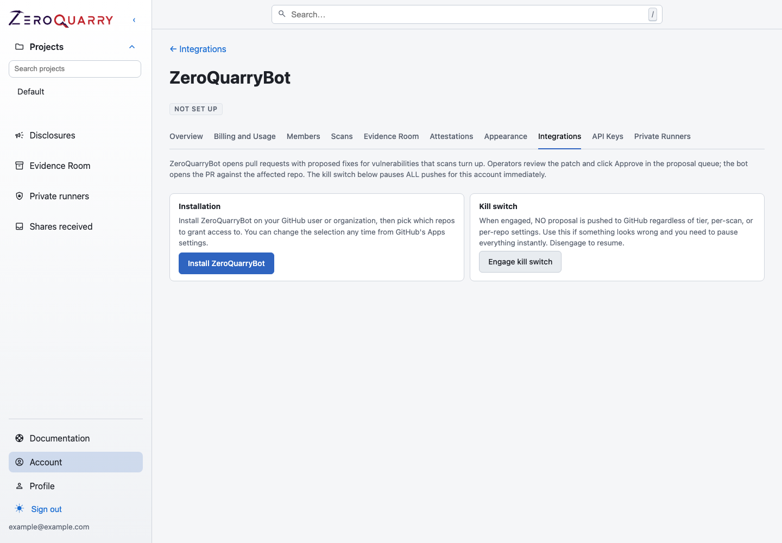Select the Integrations tab

click(x=559, y=136)
